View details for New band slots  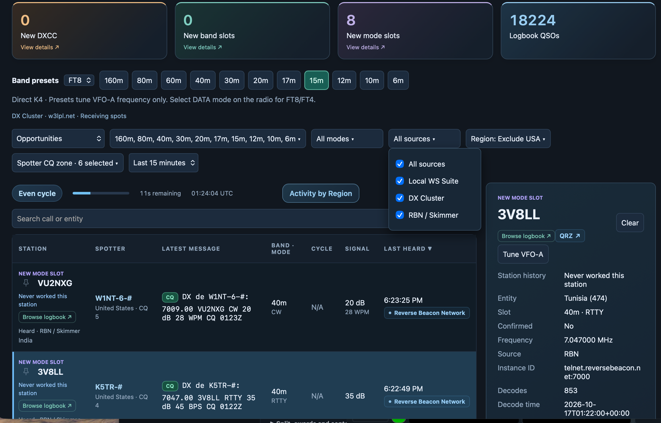[x=202, y=47]
